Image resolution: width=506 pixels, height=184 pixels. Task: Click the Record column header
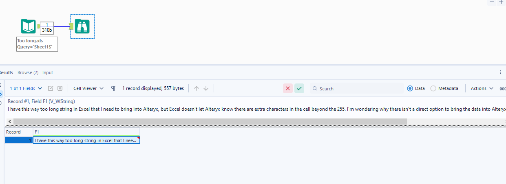pyautogui.click(x=18, y=132)
